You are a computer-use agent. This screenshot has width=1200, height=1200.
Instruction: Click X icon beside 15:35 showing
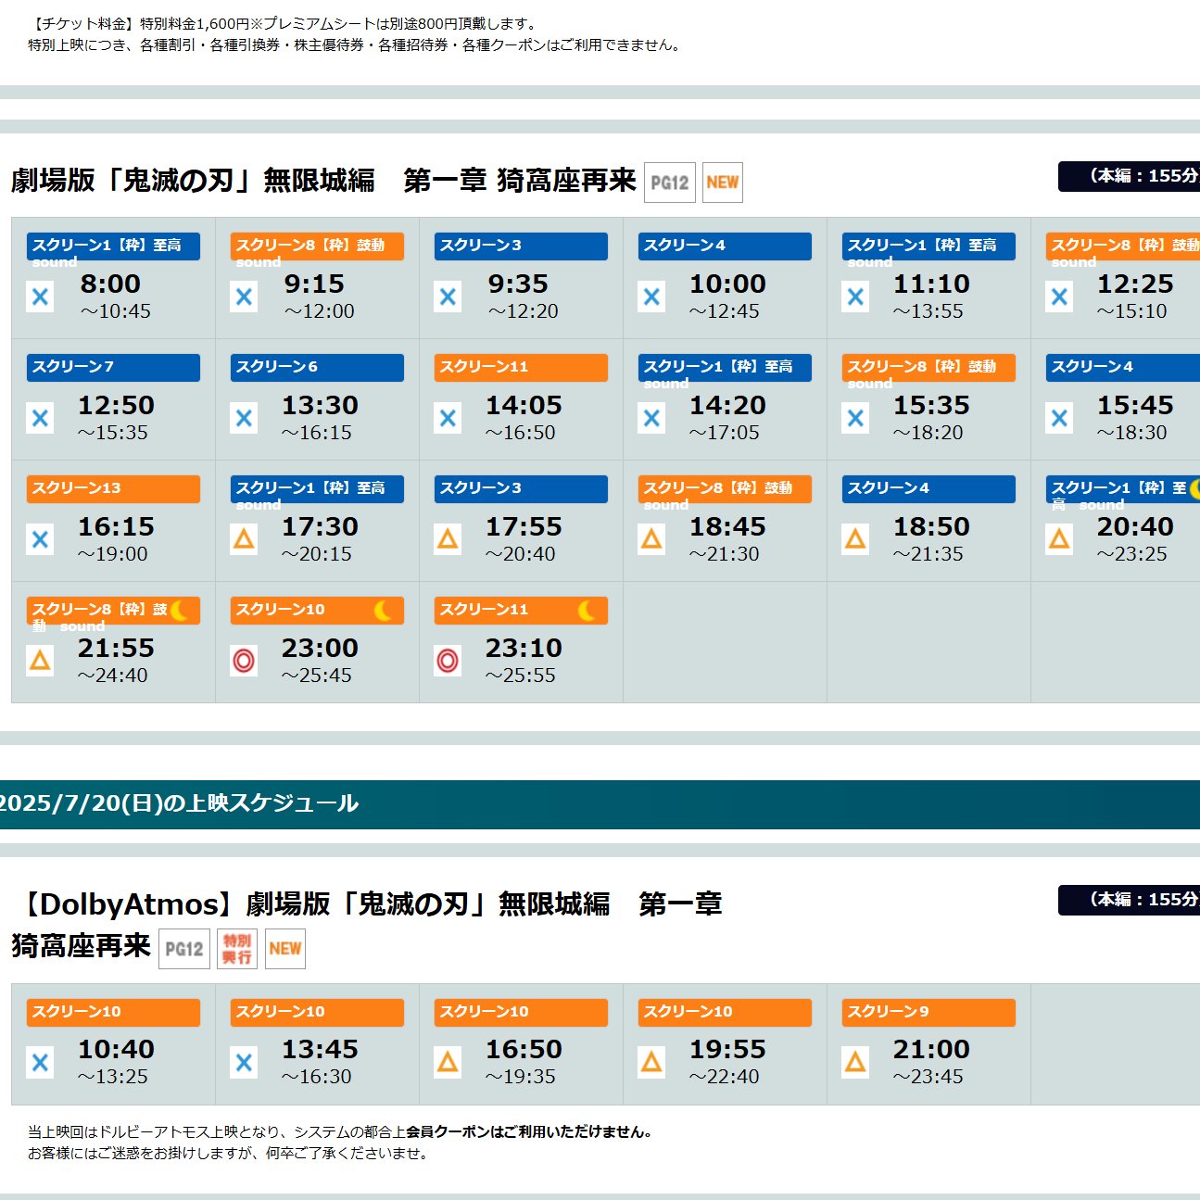point(855,419)
